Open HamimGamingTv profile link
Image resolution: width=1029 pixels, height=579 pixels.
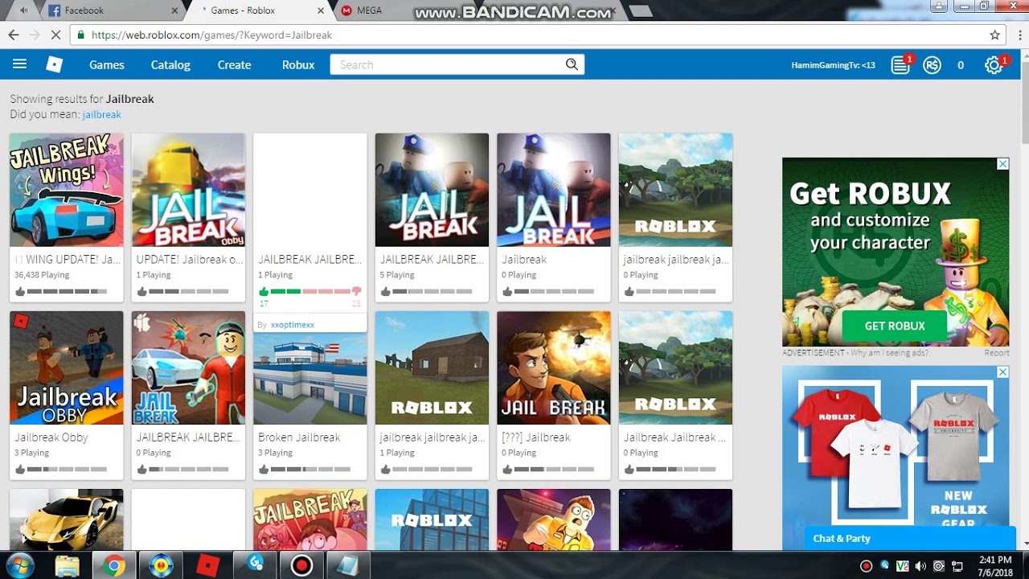pos(833,65)
